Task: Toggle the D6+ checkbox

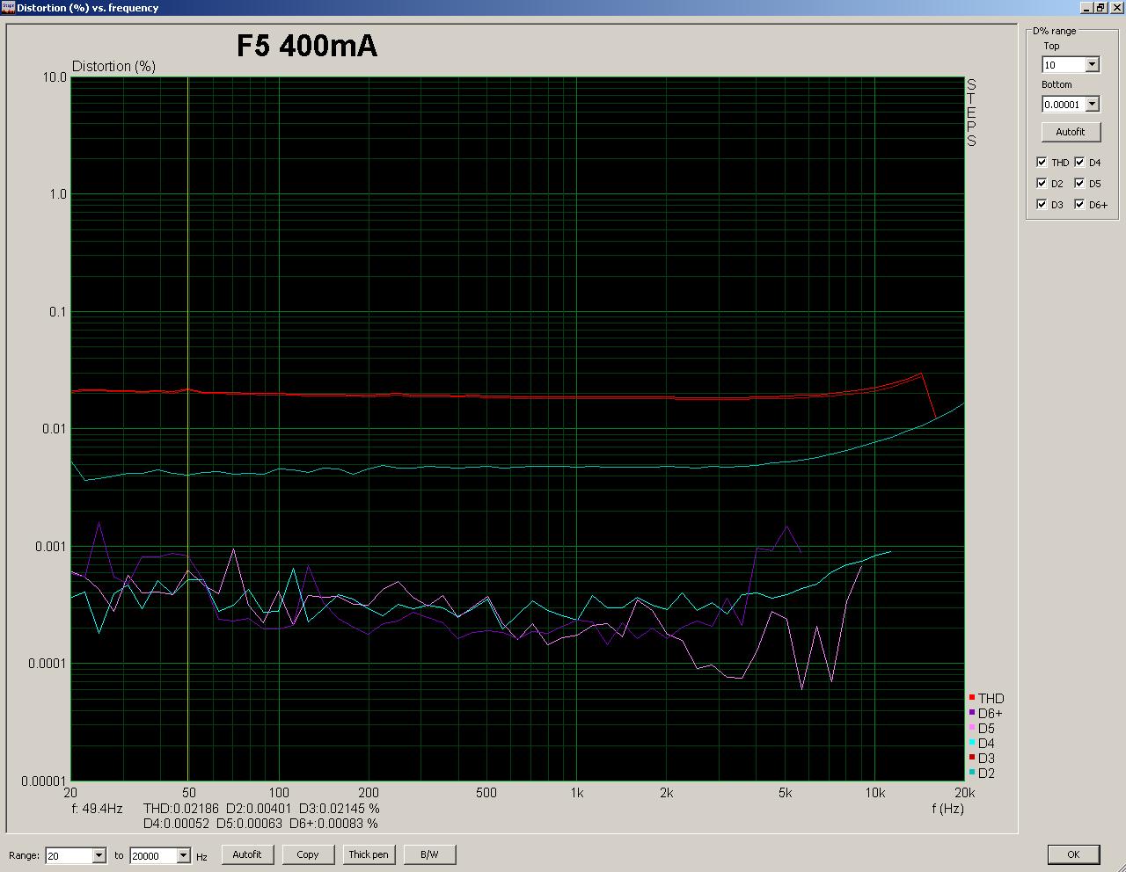Action: pyautogui.click(x=1079, y=204)
